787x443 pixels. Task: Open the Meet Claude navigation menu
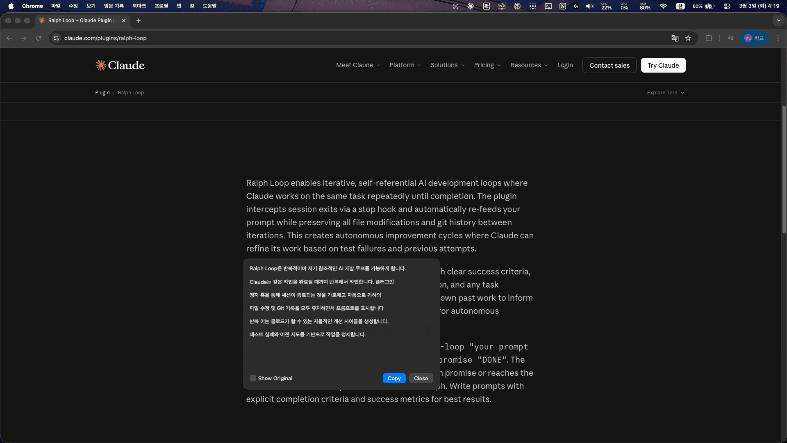[357, 65]
